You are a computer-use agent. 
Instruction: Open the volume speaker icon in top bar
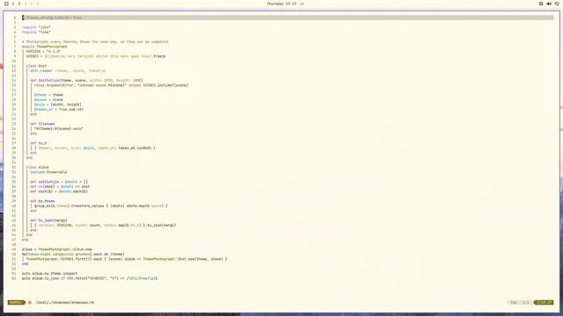pyautogui.click(x=549, y=4)
